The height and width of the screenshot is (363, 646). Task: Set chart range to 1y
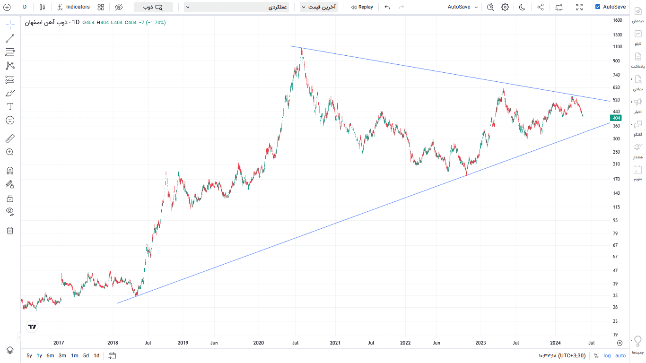click(39, 355)
